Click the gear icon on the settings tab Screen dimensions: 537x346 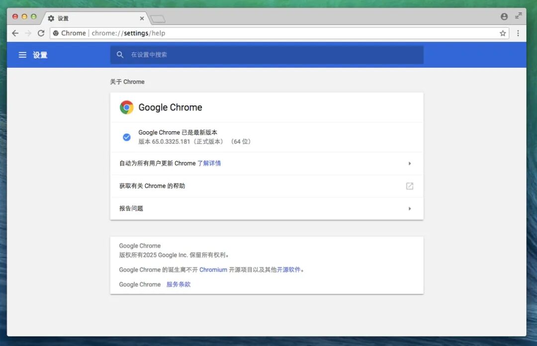click(51, 18)
